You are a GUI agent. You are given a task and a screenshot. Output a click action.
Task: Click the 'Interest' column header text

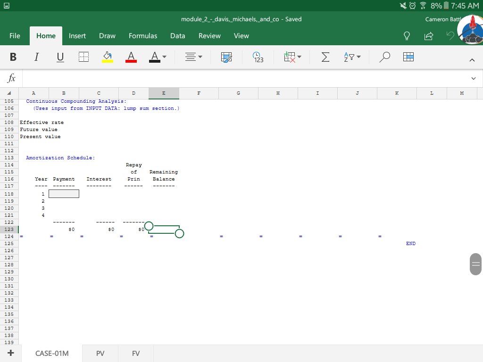[x=99, y=179]
